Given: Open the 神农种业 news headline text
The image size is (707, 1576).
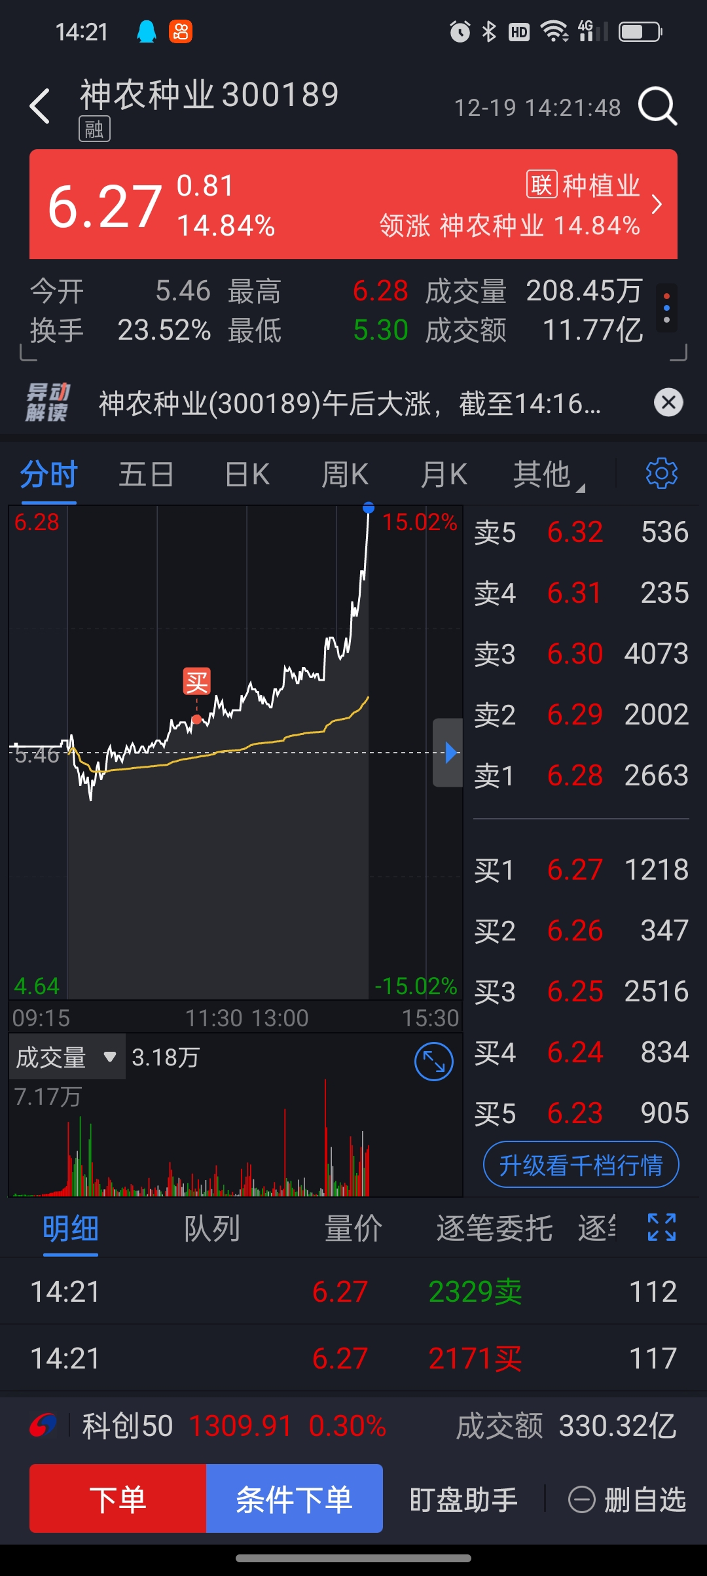Looking at the screenshot, I should pyautogui.click(x=350, y=403).
